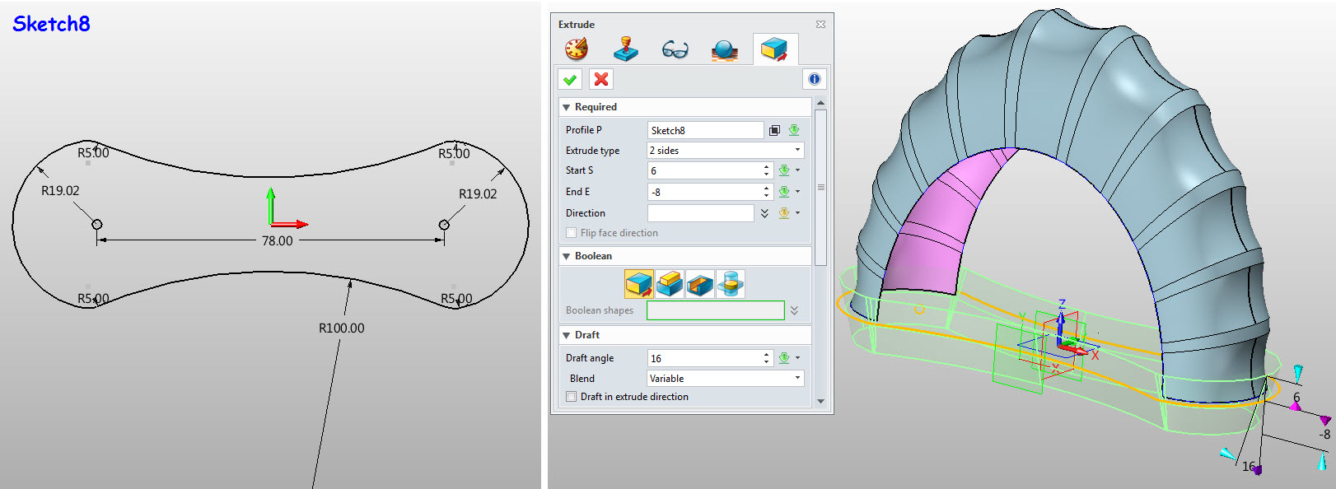Click the green arrow icon beside End E

[784, 192]
